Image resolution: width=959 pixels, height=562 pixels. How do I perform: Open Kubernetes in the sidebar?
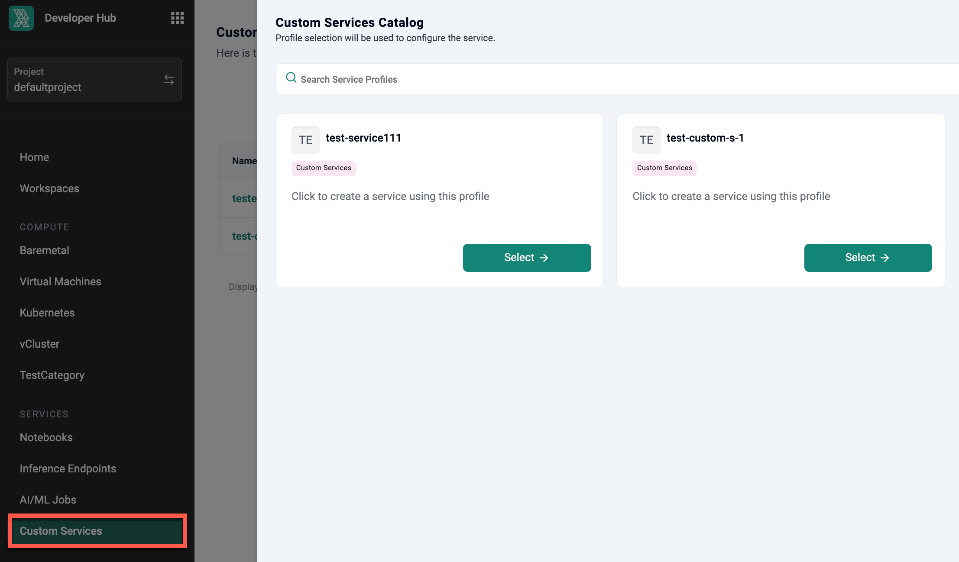pos(47,313)
